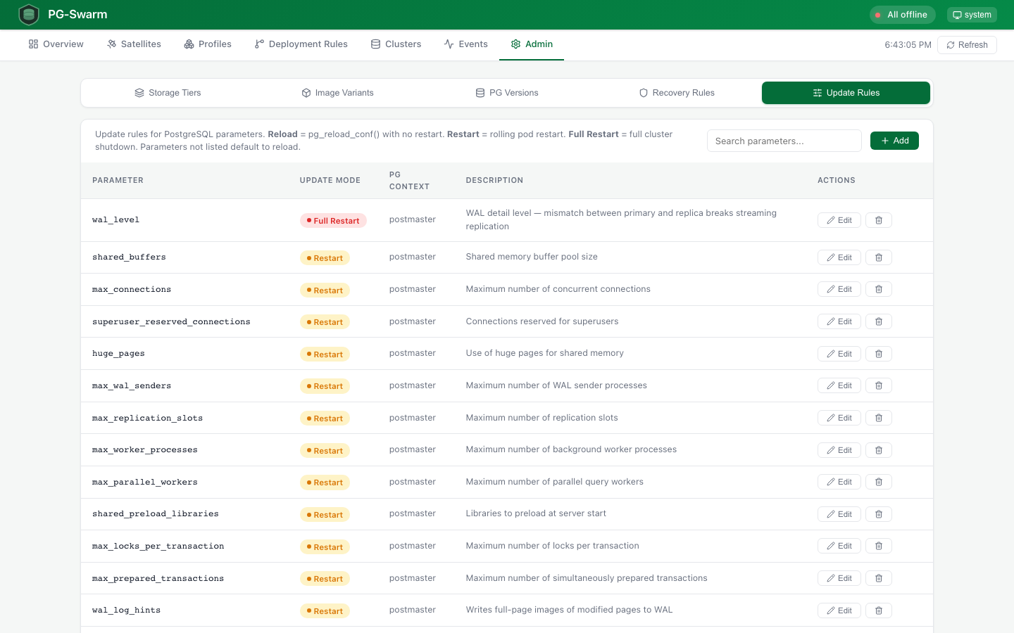Click the Full Restart badge for wal_level
This screenshot has width=1014, height=633.
click(333, 221)
